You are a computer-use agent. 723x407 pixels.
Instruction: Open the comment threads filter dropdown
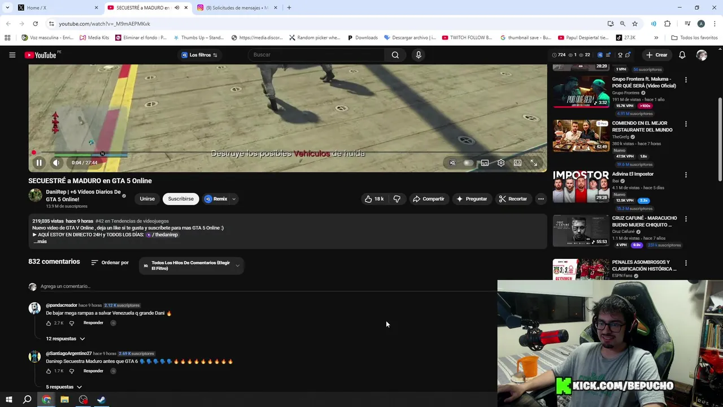(191, 266)
